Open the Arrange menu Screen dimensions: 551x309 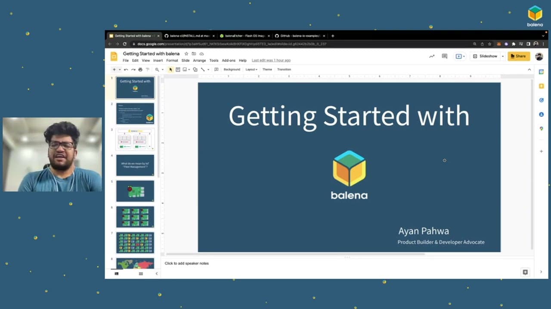199,61
